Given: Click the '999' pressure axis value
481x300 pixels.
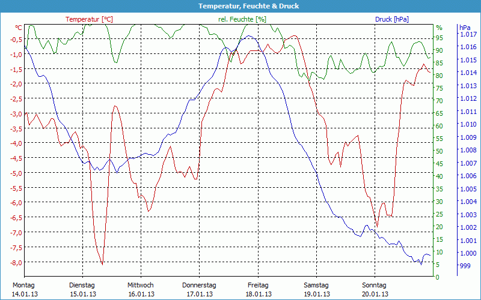Looking at the screenshot, I should click(465, 266).
